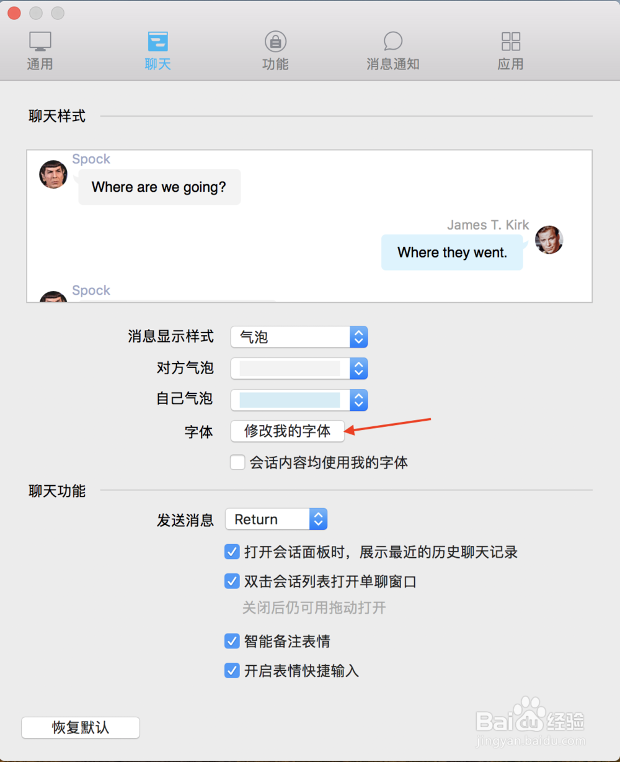Click James T. Kirk's avatar
Image resolution: width=620 pixels, height=762 pixels.
point(549,240)
